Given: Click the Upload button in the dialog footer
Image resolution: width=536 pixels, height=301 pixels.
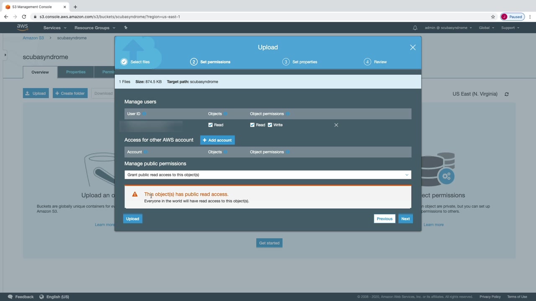Looking at the screenshot, I should pyautogui.click(x=132, y=219).
